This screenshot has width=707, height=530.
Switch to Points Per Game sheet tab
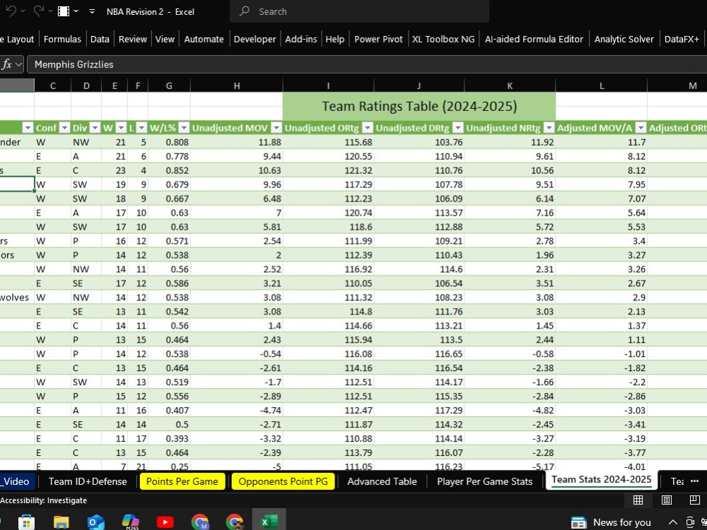tap(182, 481)
